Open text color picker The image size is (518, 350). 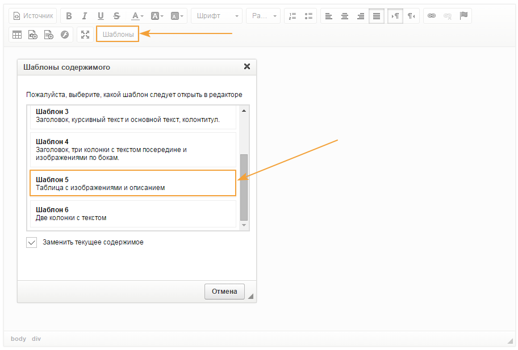click(x=137, y=16)
